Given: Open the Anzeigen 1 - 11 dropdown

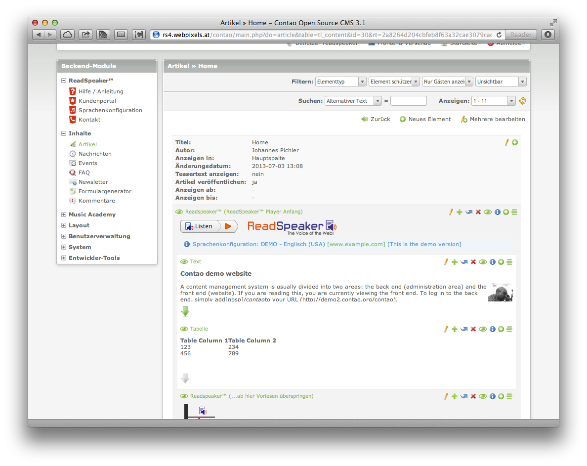Looking at the screenshot, I should [x=494, y=101].
